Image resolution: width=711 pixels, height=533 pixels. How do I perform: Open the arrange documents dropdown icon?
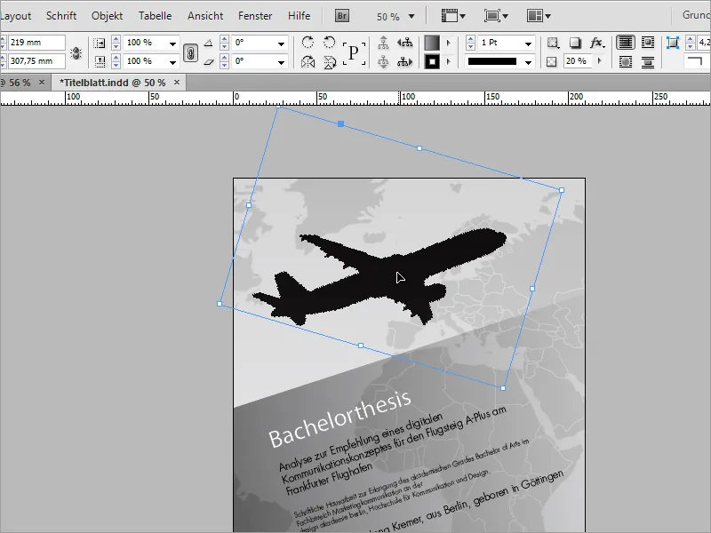pyautogui.click(x=539, y=16)
